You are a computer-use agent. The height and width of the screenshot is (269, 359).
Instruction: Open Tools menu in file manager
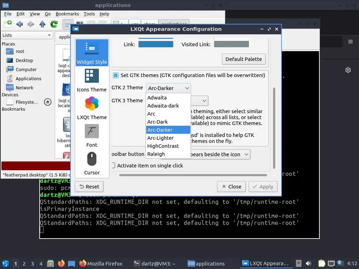coord(89,14)
